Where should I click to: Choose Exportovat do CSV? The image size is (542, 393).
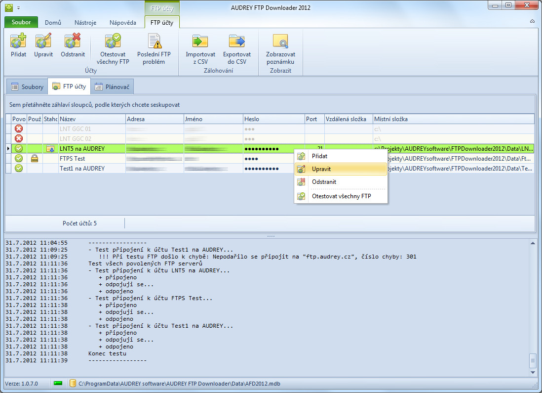tap(237, 49)
